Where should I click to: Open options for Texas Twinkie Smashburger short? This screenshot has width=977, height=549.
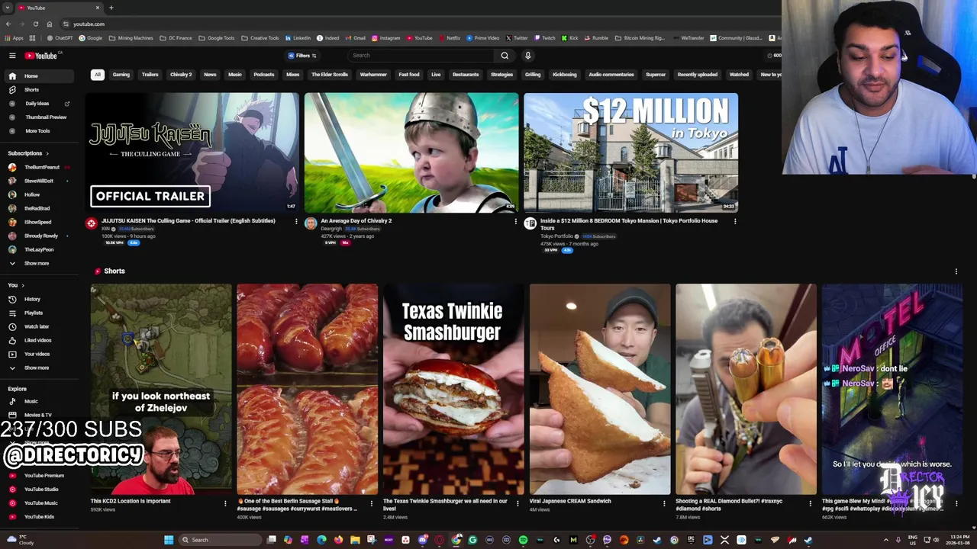coord(518,503)
